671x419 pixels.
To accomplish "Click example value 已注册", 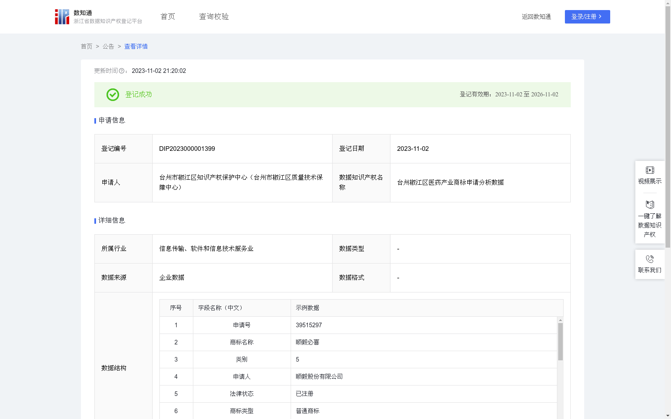I will (x=304, y=394).
